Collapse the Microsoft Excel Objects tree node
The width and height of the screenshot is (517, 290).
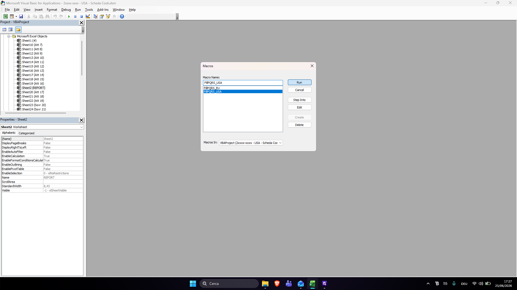[x=9, y=36]
